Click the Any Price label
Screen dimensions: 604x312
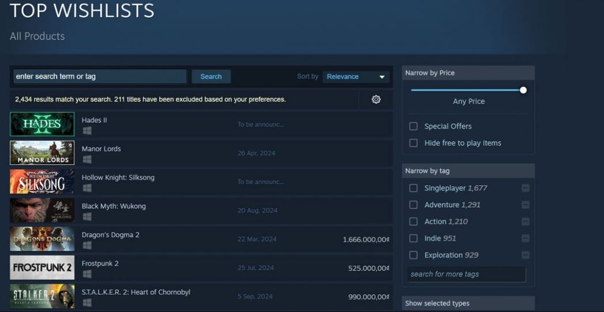pyautogui.click(x=469, y=101)
